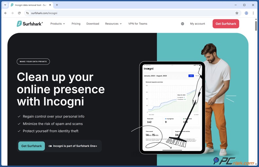Close the Incogni data removal tab
Image resolution: width=259 pixels, height=167 pixels.
point(50,5)
